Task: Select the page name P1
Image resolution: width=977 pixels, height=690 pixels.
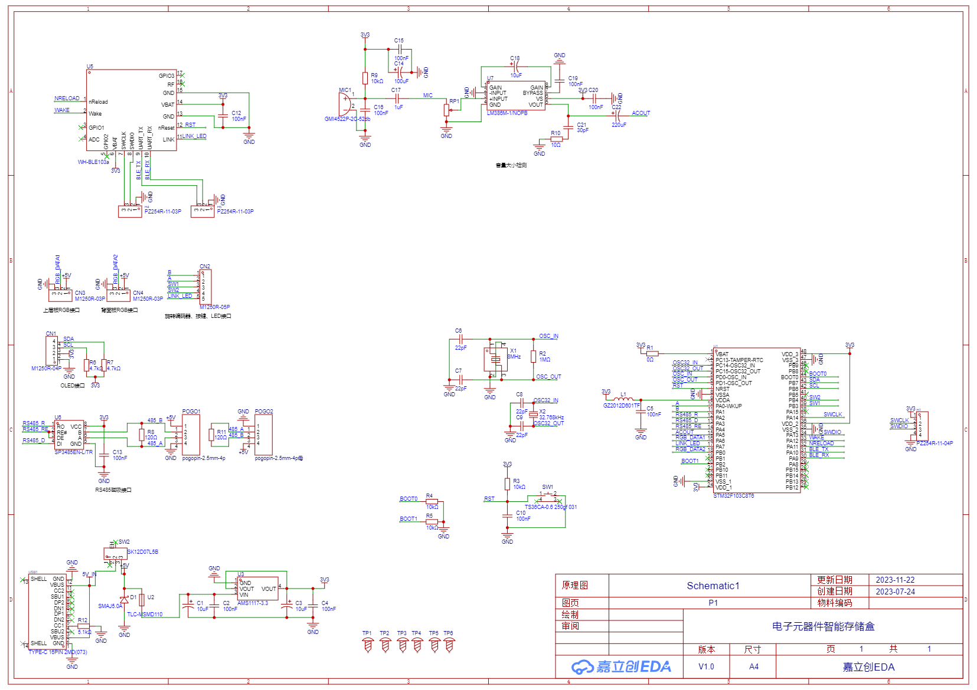Action: click(x=713, y=603)
